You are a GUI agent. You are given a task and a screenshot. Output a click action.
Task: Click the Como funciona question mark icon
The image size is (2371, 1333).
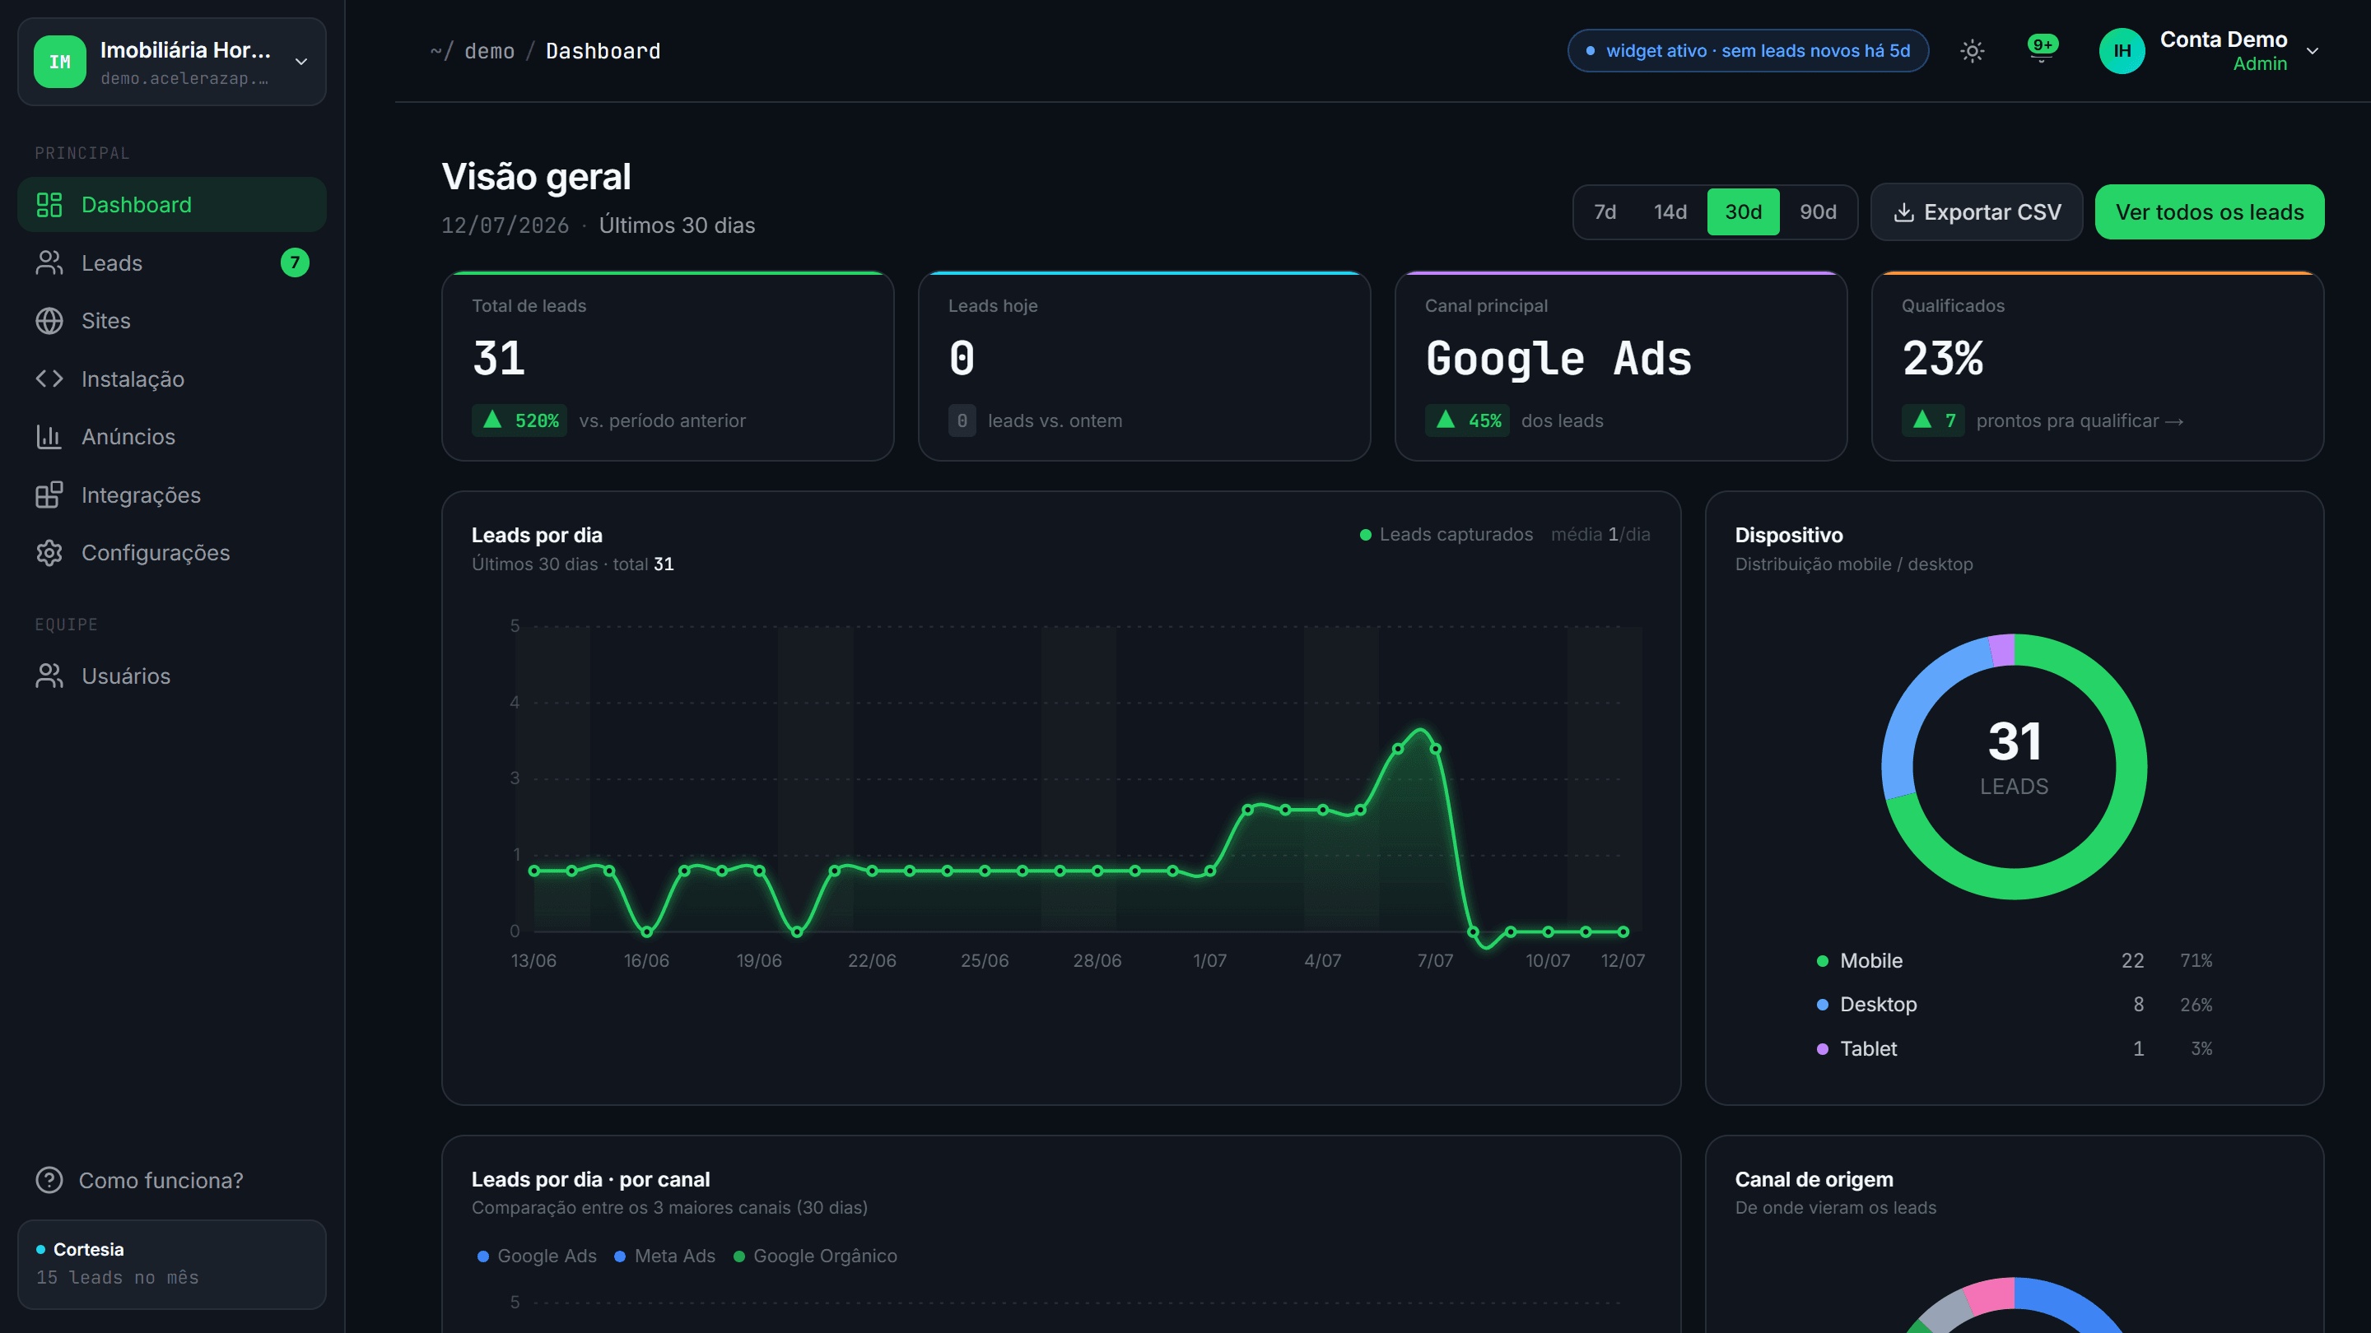pos(49,1180)
